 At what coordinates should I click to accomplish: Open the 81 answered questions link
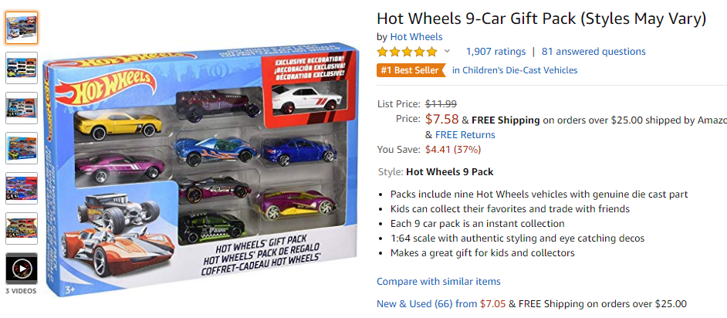pyautogui.click(x=593, y=52)
